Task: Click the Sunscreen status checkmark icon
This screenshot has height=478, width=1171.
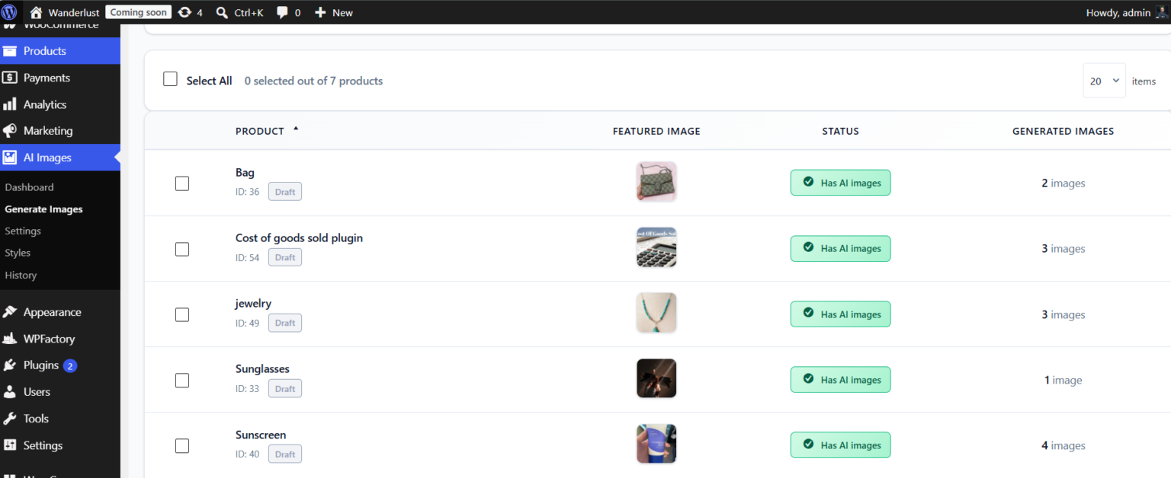Action: tap(808, 445)
